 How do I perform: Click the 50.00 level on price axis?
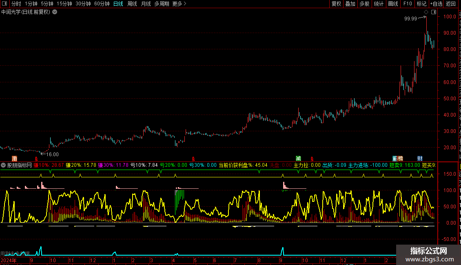450,98
